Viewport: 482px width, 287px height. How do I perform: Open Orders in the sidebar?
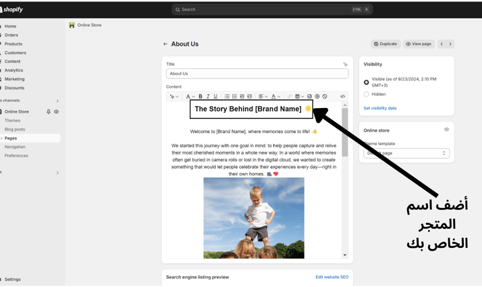click(11, 35)
